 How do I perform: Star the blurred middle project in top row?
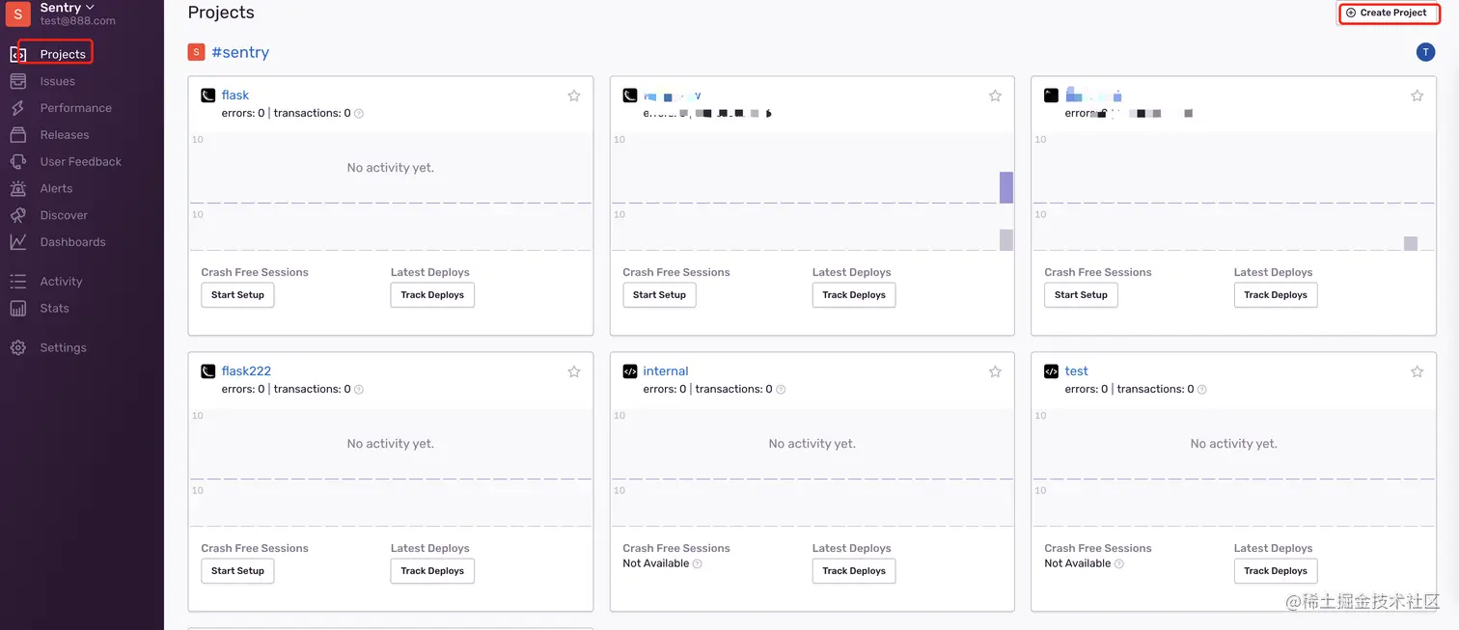pyautogui.click(x=995, y=96)
